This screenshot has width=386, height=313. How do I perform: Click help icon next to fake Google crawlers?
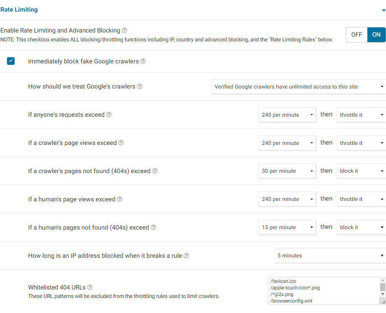[x=143, y=61]
